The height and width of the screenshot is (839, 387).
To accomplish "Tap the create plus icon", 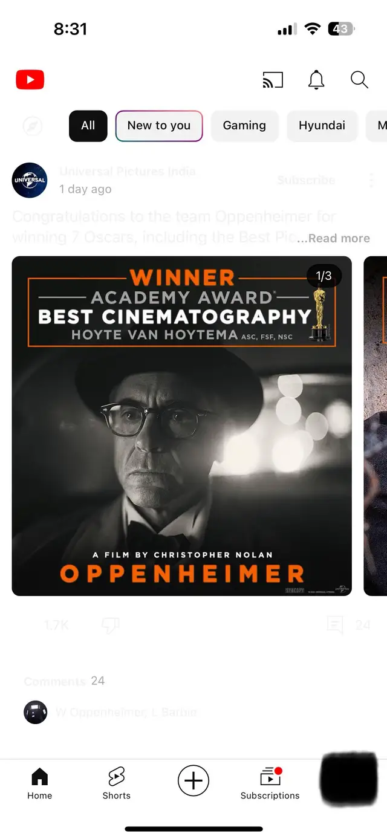I will (193, 780).
